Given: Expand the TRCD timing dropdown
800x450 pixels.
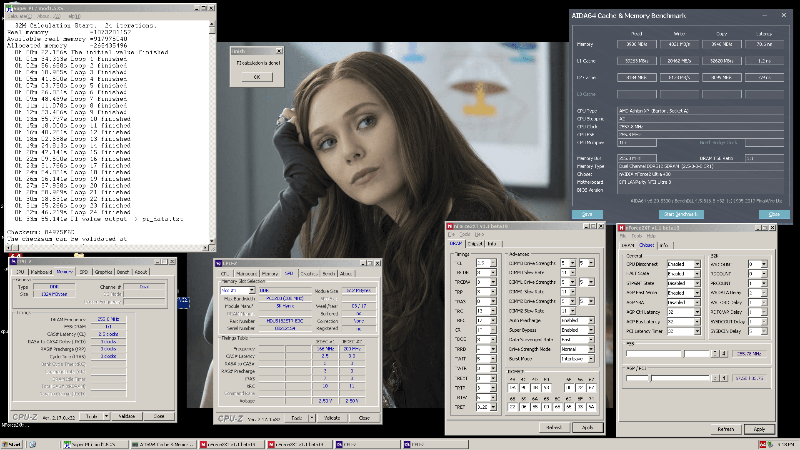Looking at the screenshot, I should (x=493, y=272).
